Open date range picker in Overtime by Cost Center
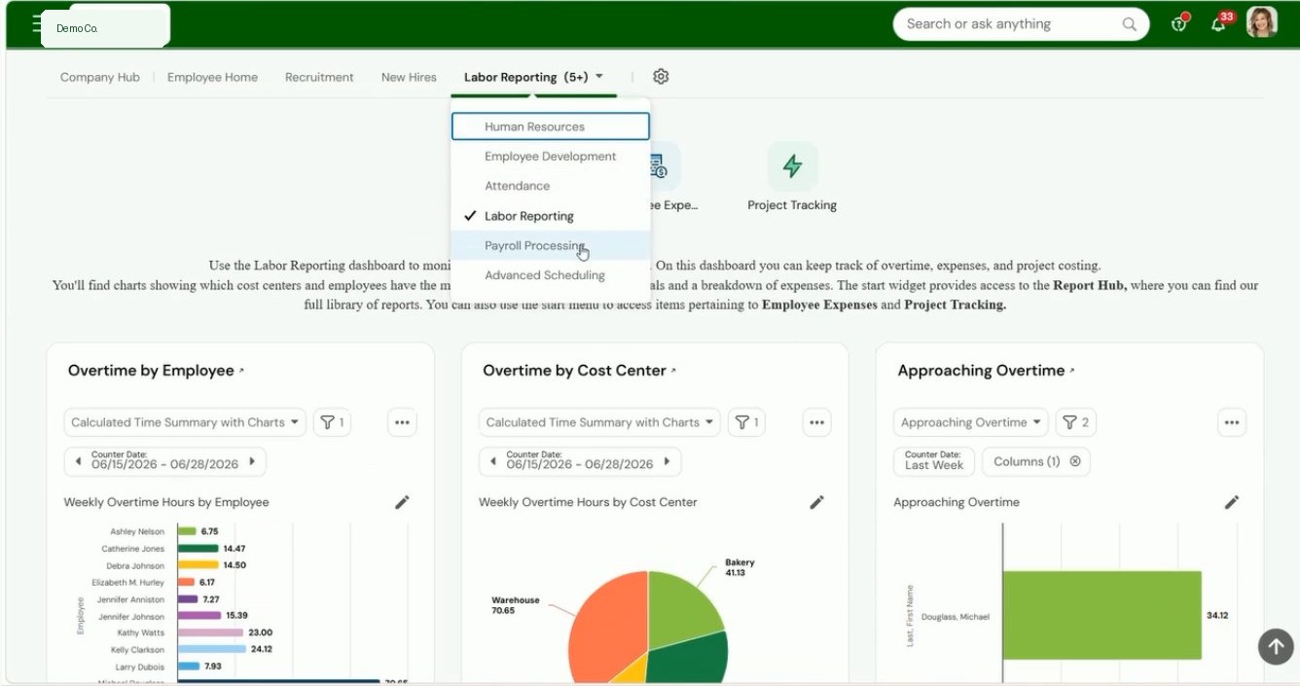Screen dimensions: 1300x686 (580, 461)
